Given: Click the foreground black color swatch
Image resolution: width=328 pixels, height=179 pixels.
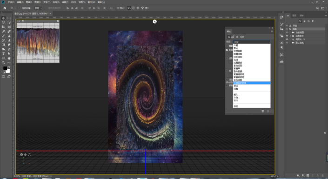Looking at the screenshot, I should click(5, 68).
